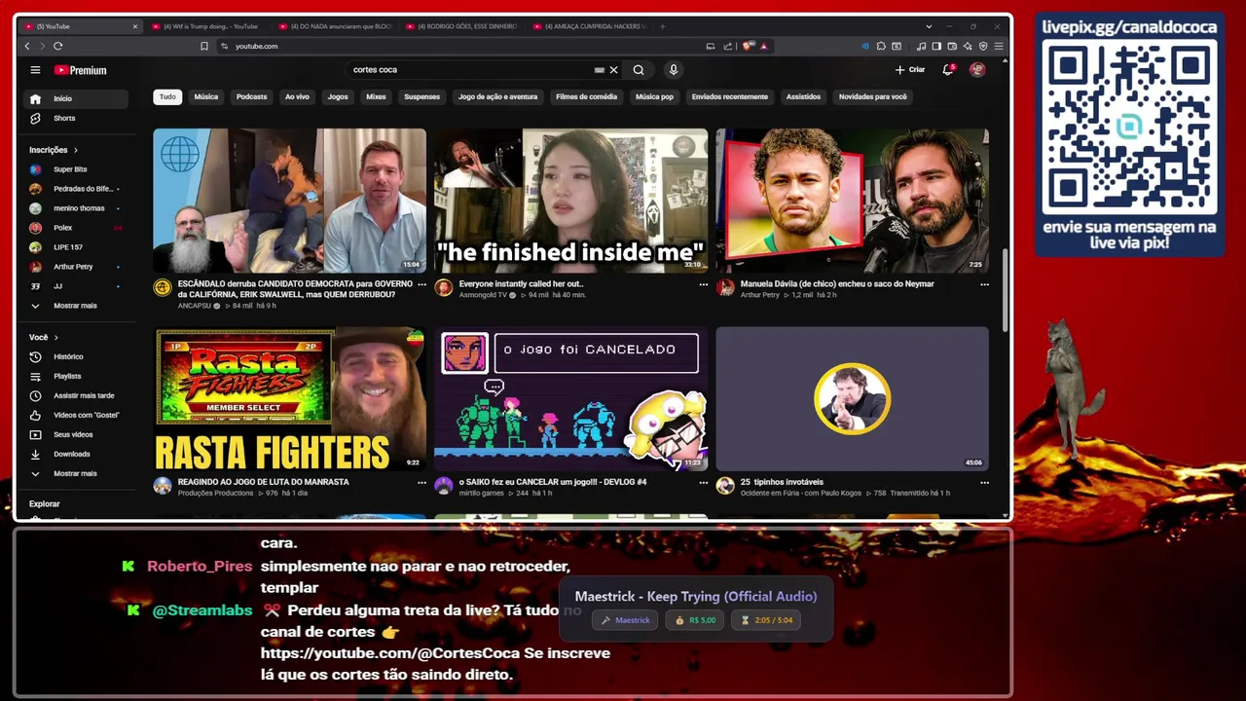This screenshot has height=701, width=1246.
Task: Select the Ao vivo filter chip
Action: (x=297, y=96)
